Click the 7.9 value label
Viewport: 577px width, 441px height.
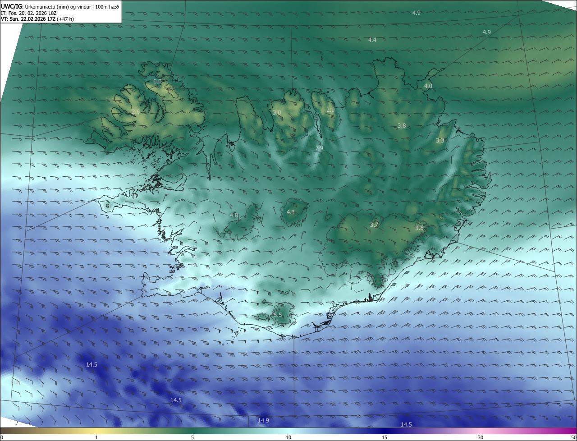[x=319, y=148]
